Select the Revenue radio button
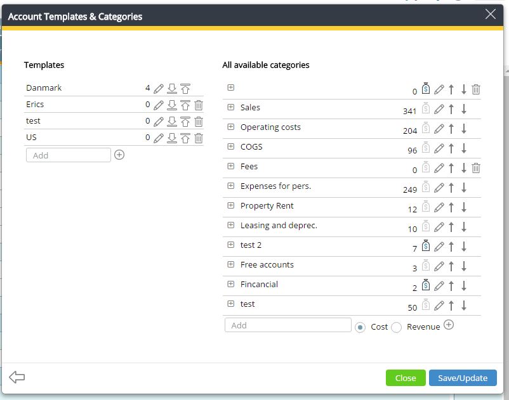Image resolution: width=509 pixels, height=400 pixels. pos(397,327)
